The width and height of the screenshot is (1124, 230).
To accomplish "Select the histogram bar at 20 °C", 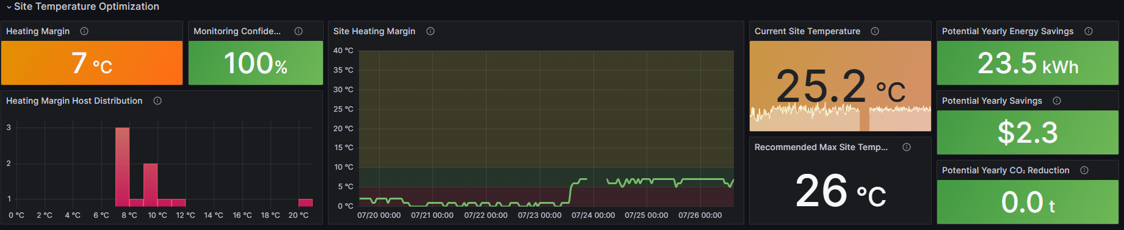I will tap(305, 203).
